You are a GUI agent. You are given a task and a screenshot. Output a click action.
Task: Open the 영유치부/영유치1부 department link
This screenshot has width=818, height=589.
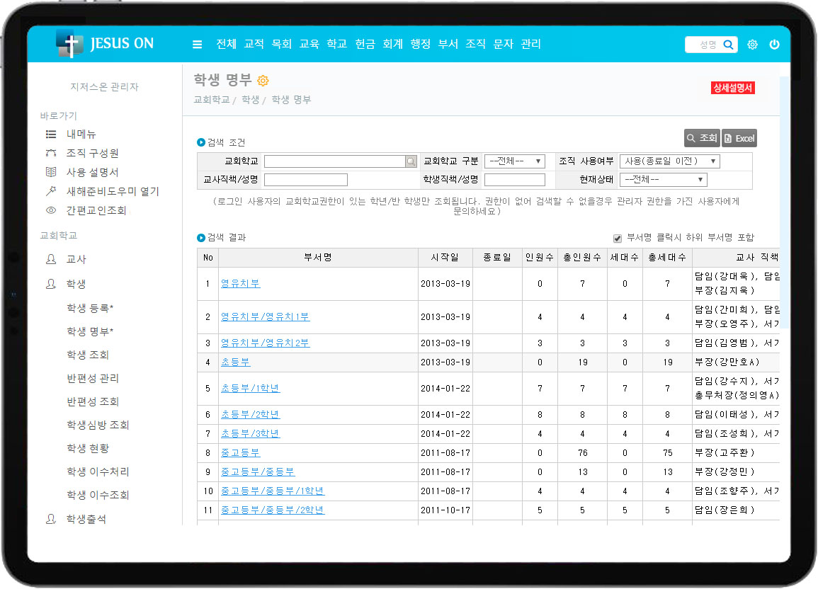265,317
